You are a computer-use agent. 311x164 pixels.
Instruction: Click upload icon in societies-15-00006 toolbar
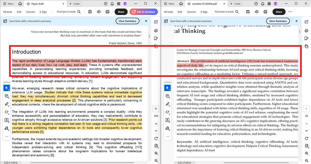[x=257, y=12]
